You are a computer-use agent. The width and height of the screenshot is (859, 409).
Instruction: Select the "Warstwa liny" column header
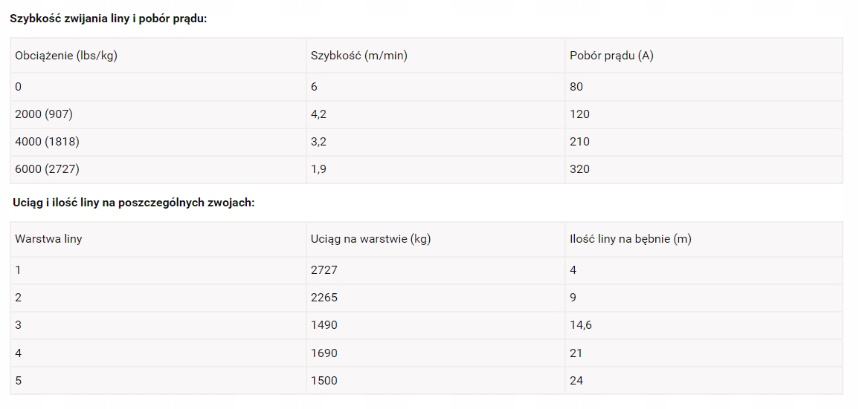tap(48, 239)
